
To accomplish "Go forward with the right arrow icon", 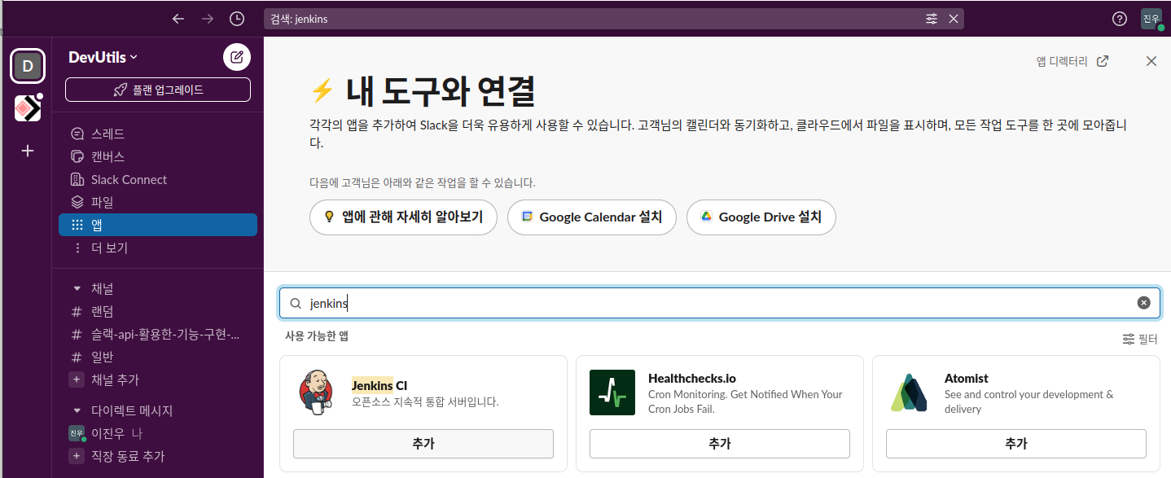I will (x=208, y=19).
